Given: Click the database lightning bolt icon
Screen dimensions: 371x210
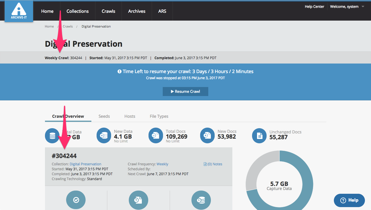Looking at the screenshot, I should pos(201,200).
